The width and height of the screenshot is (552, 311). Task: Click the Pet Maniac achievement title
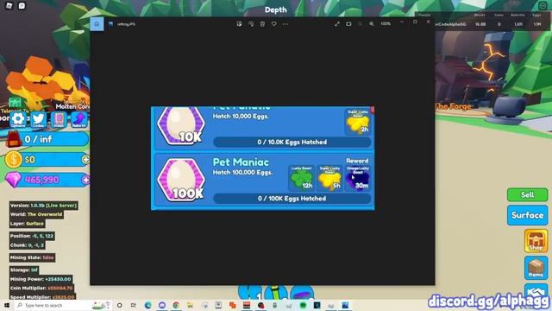(x=241, y=162)
